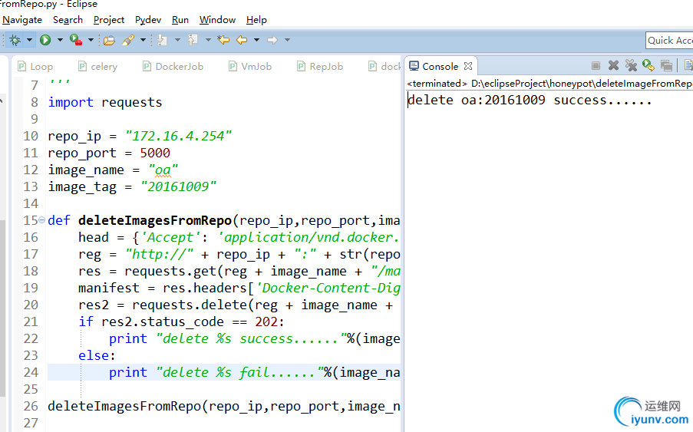
Task: Open the Previous Annotation dropdown arrow
Action: tap(208, 40)
